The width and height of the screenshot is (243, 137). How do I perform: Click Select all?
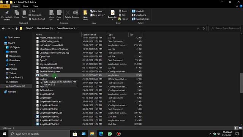pyautogui.click(x=138, y=11)
